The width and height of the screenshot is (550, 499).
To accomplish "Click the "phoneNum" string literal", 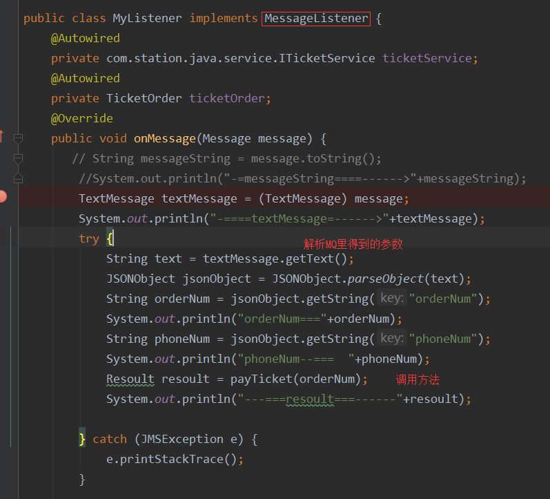I will pos(443,339).
